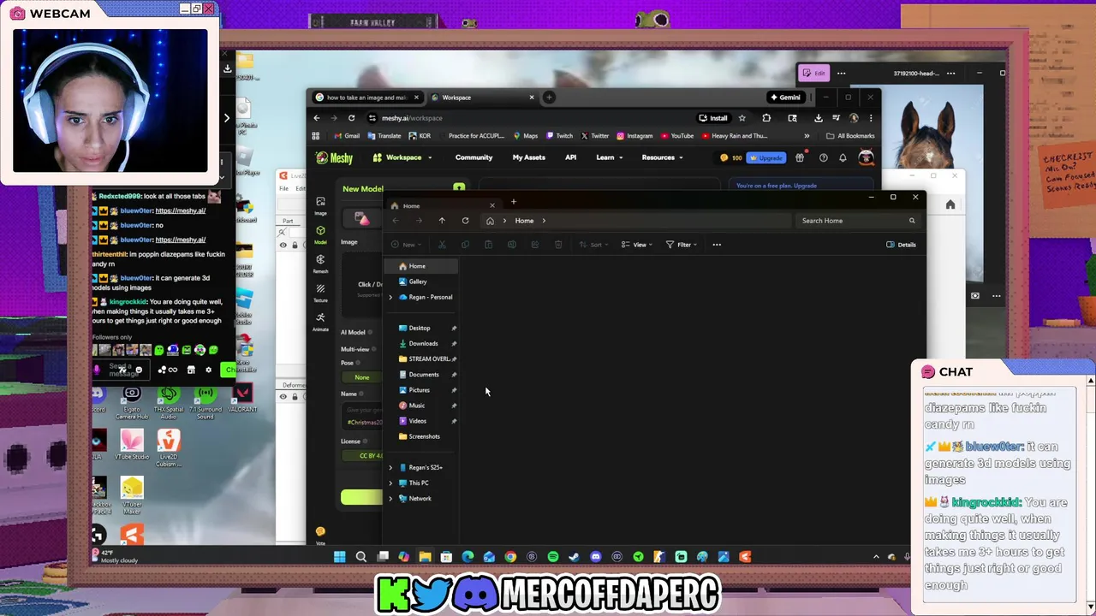Open Community in Meshy menu

474,157
